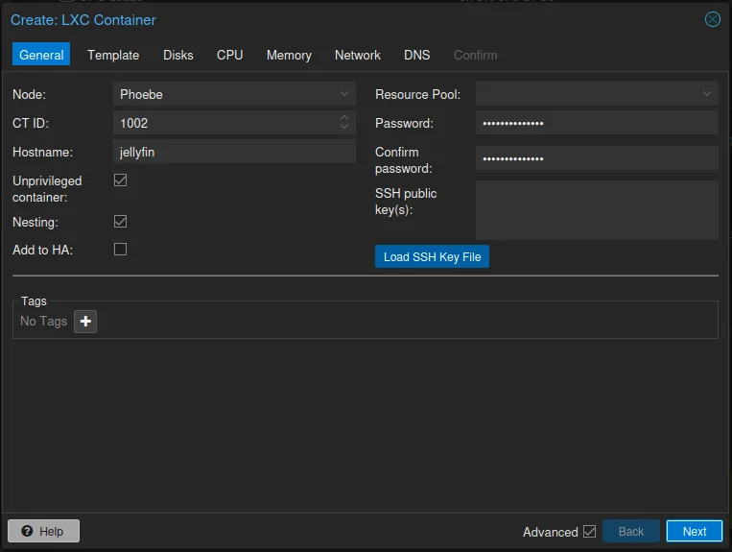
Task: Open the Network tab
Action: pos(358,55)
